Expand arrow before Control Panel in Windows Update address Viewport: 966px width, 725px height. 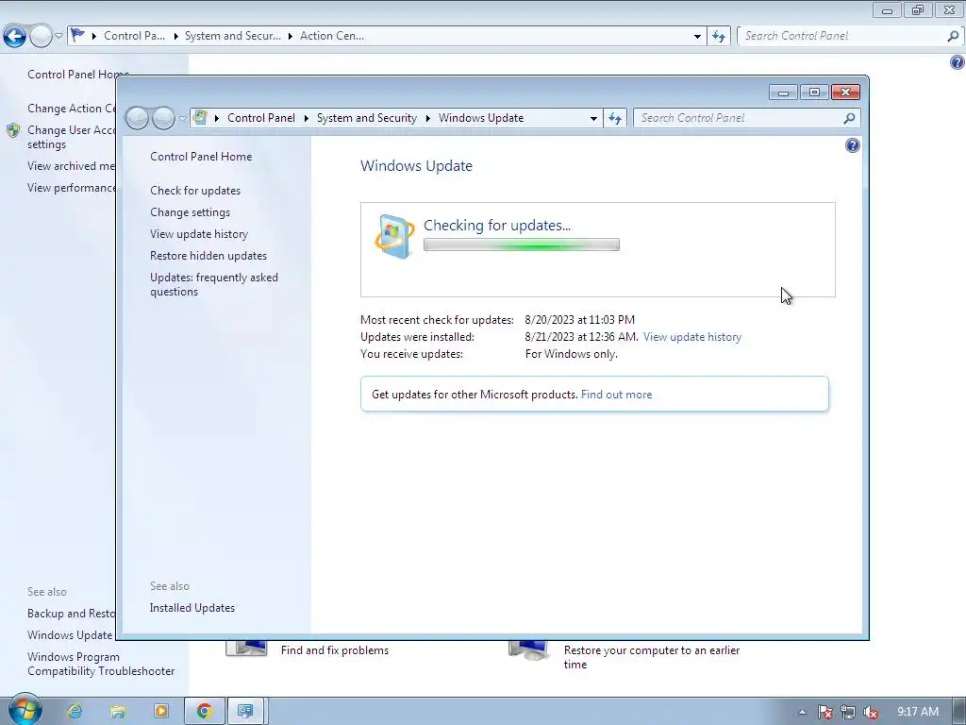pyautogui.click(x=217, y=118)
